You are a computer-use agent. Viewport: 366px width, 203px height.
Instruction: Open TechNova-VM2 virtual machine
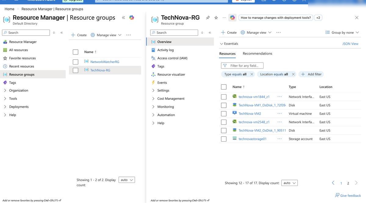[250, 114]
